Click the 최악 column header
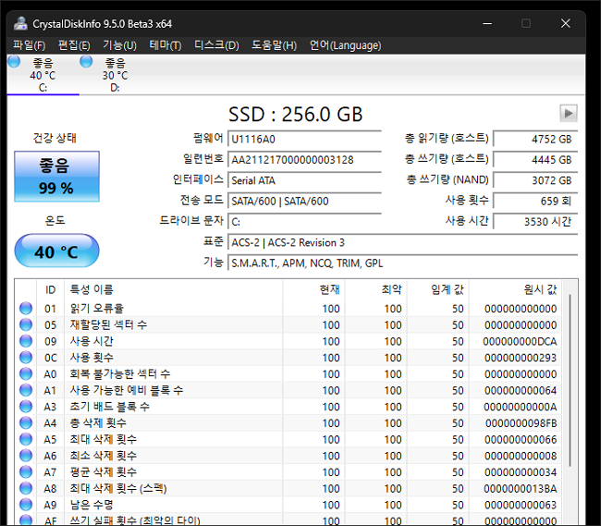This screenshot has height=526, width=601. coord(376,289)
